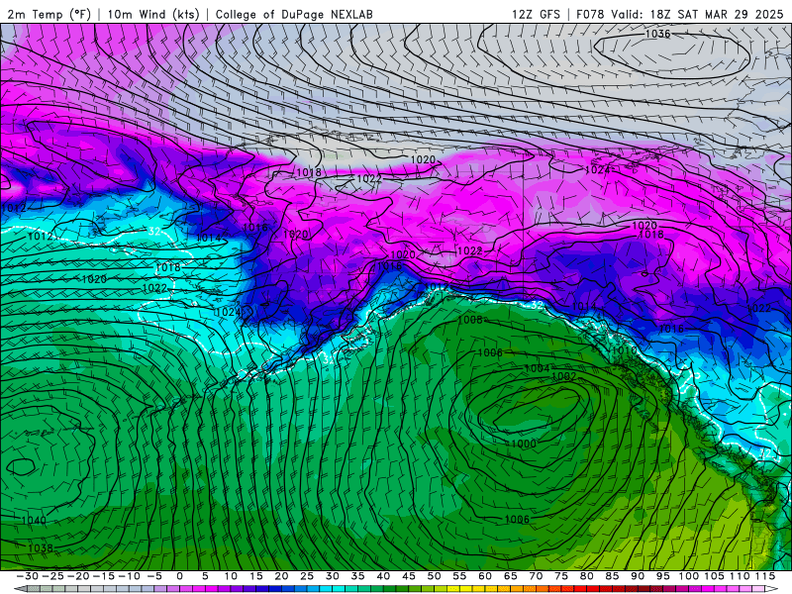Screen dimensions: 792x594
Task: Click the "85" temperature scale label
Action: pos(612,576)
